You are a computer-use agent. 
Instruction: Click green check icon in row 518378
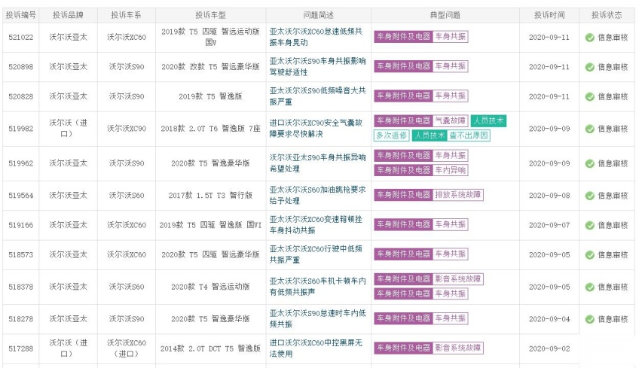[590, 287]
